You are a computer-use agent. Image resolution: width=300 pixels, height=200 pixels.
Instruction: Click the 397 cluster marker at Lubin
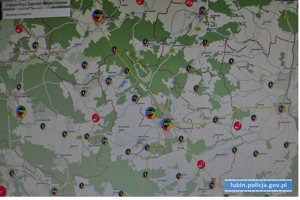(x=166, y=124)
